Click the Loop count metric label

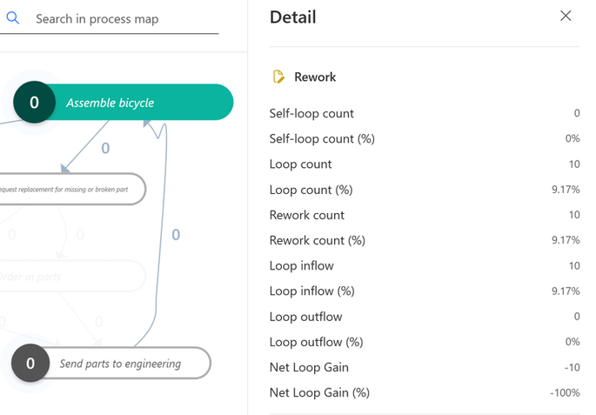coord(300,164)
